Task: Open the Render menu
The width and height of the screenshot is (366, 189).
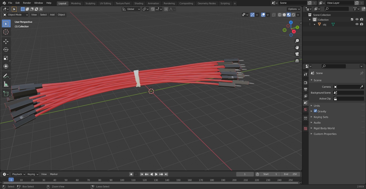Action: [27, 3]
